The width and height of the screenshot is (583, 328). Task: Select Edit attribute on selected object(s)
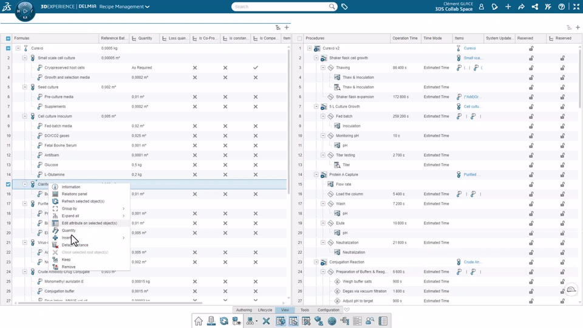tap(89, 223)
